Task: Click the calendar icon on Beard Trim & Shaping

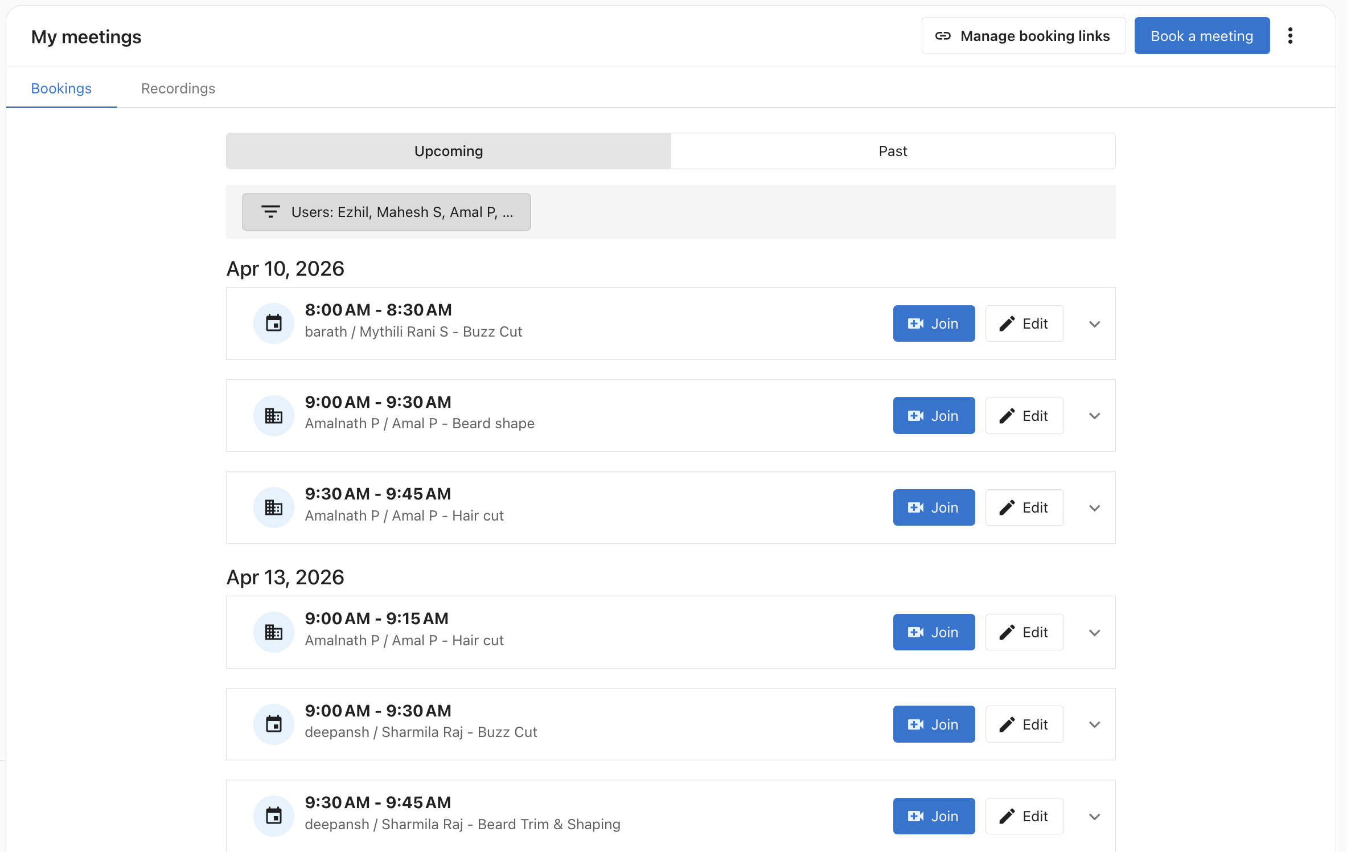Action: pos(273,816)
